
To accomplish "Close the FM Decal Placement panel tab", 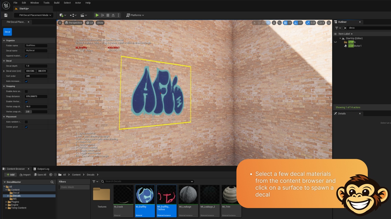I will click(x=28, y=22).
